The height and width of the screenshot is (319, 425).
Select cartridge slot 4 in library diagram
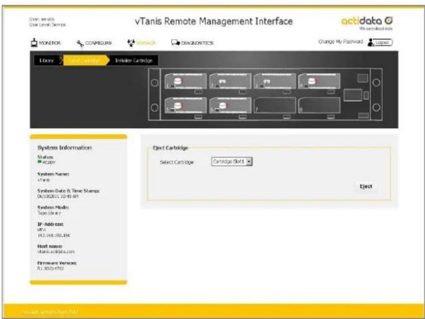point(319,81)
